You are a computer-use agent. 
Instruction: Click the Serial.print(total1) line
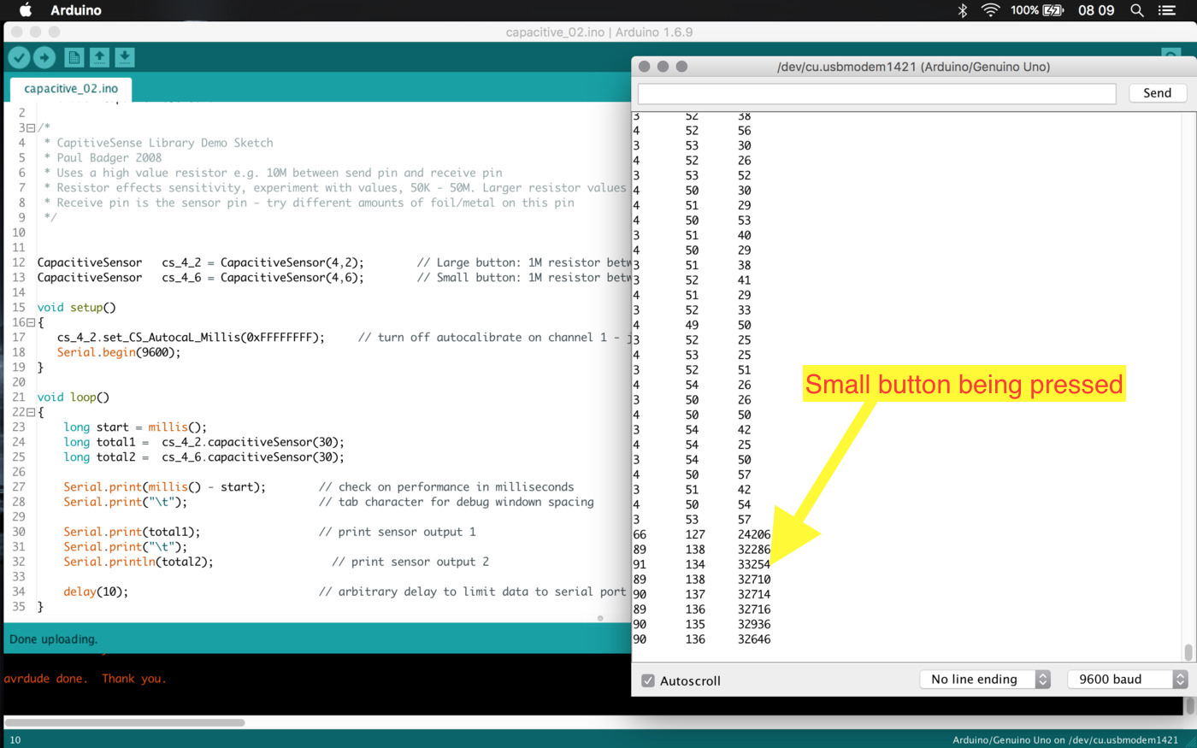click(132, 532)
